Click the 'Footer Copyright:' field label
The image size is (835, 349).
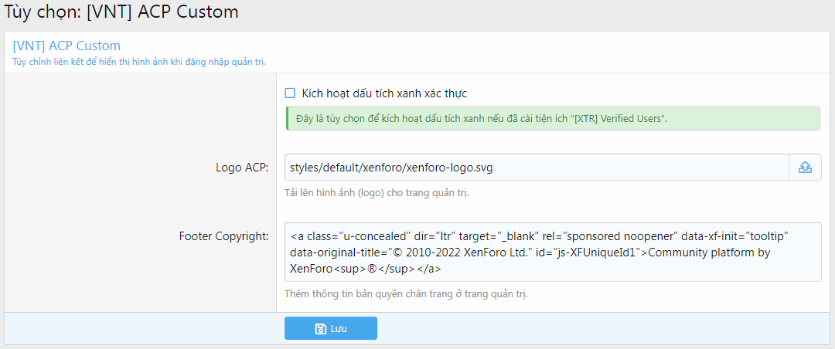click(x=223, y=235)
